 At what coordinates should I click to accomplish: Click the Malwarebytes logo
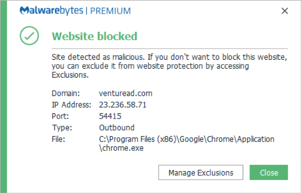tap(51, 11)
